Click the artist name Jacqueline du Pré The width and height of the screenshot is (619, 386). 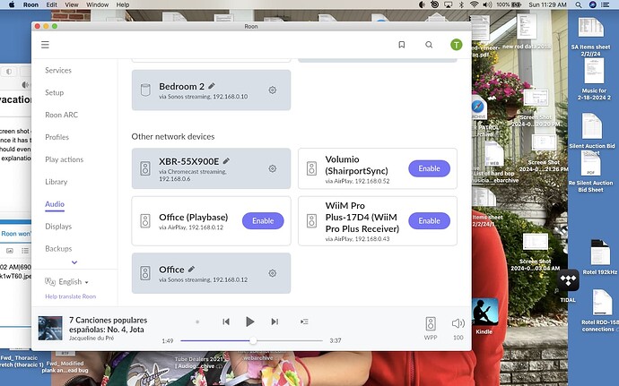(92, 338)
